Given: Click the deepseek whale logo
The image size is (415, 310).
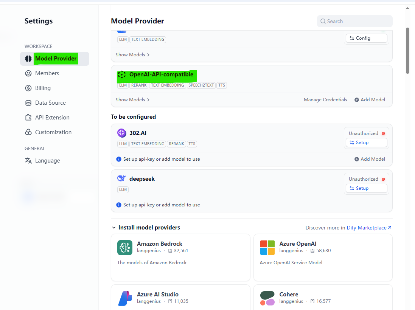Looking at the screenshot, I should pyautogui.click(x=121, y=178).
